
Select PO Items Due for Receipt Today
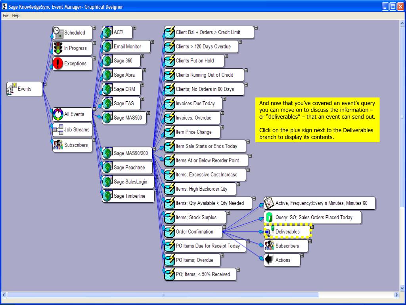pos(205,246)
